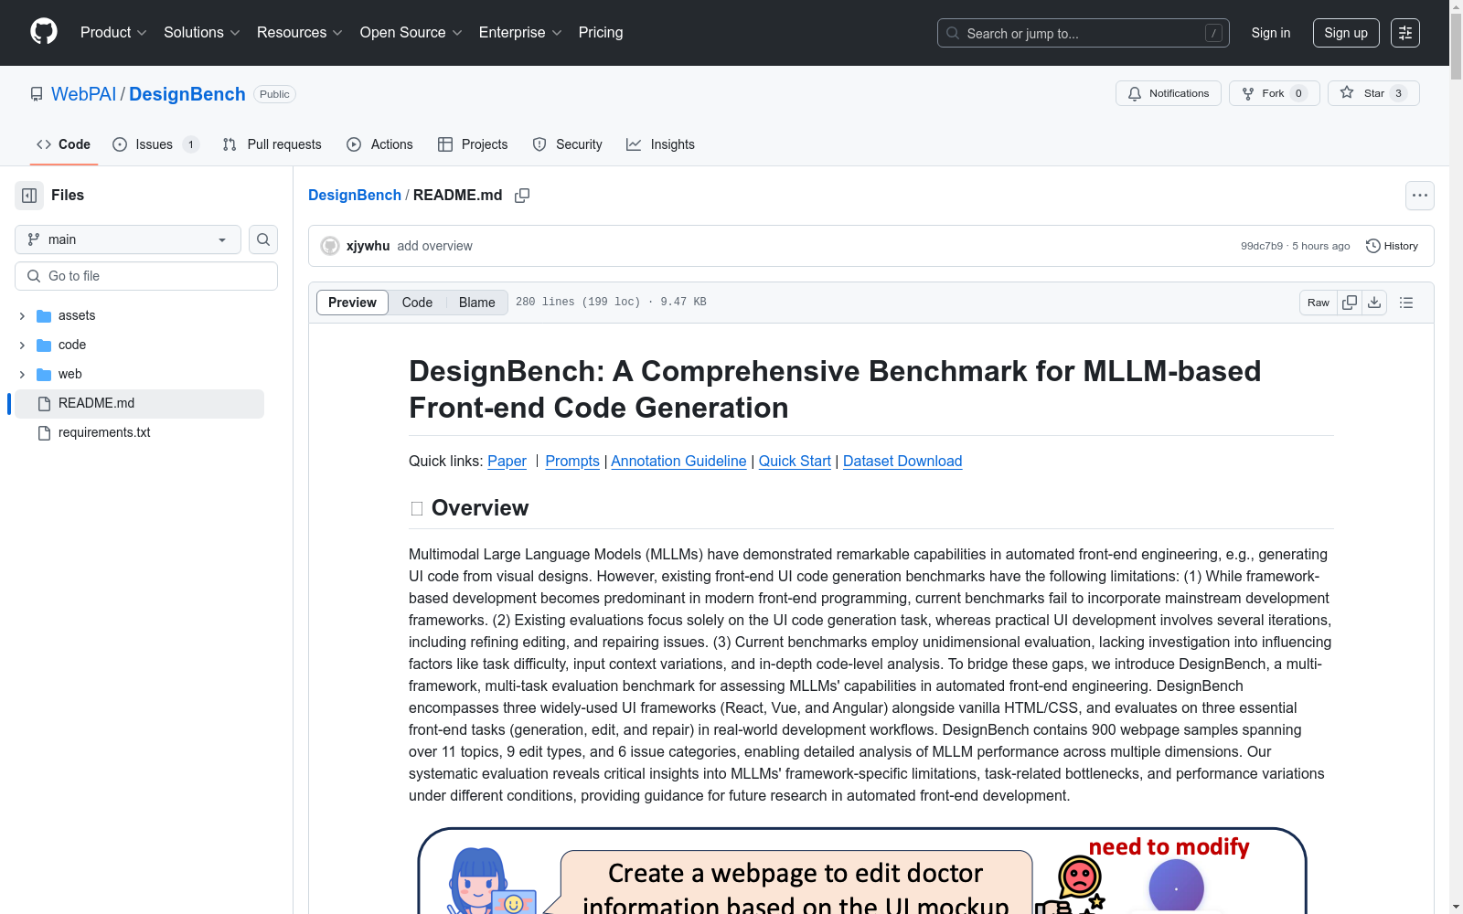Click the GitHub logo icon
The height and width of the screenshot is (914, 1463).
[43, 32]
